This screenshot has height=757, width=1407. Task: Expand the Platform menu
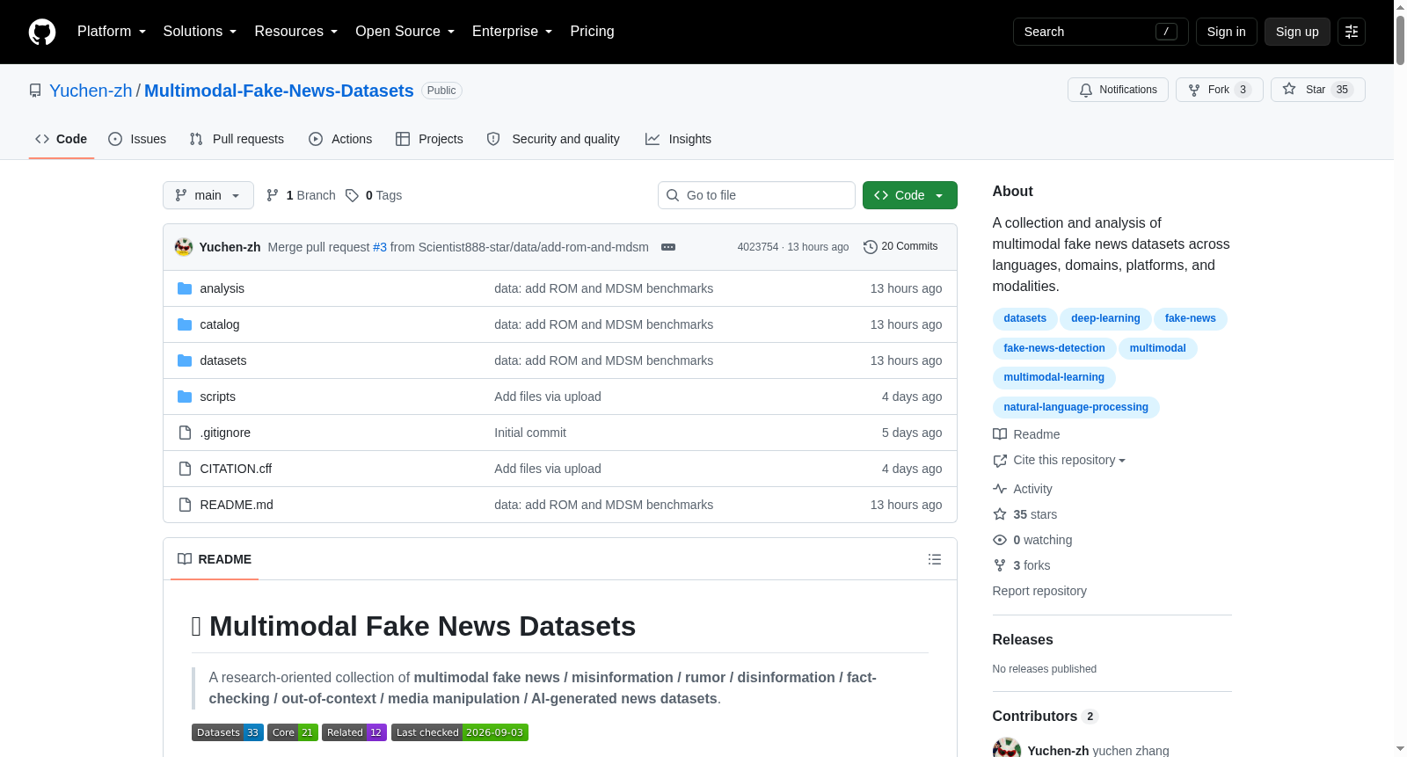pyautogui.click(x=112, y=32)
